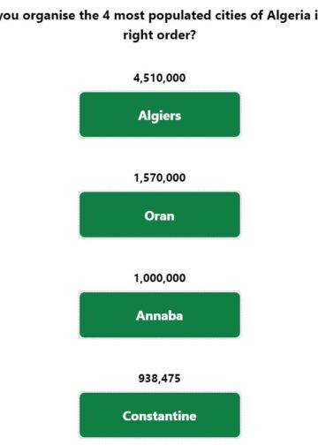Click the word "organise" in the question
Image resolution: width=318 pixels, height=445 pixels.
[49, 16]
